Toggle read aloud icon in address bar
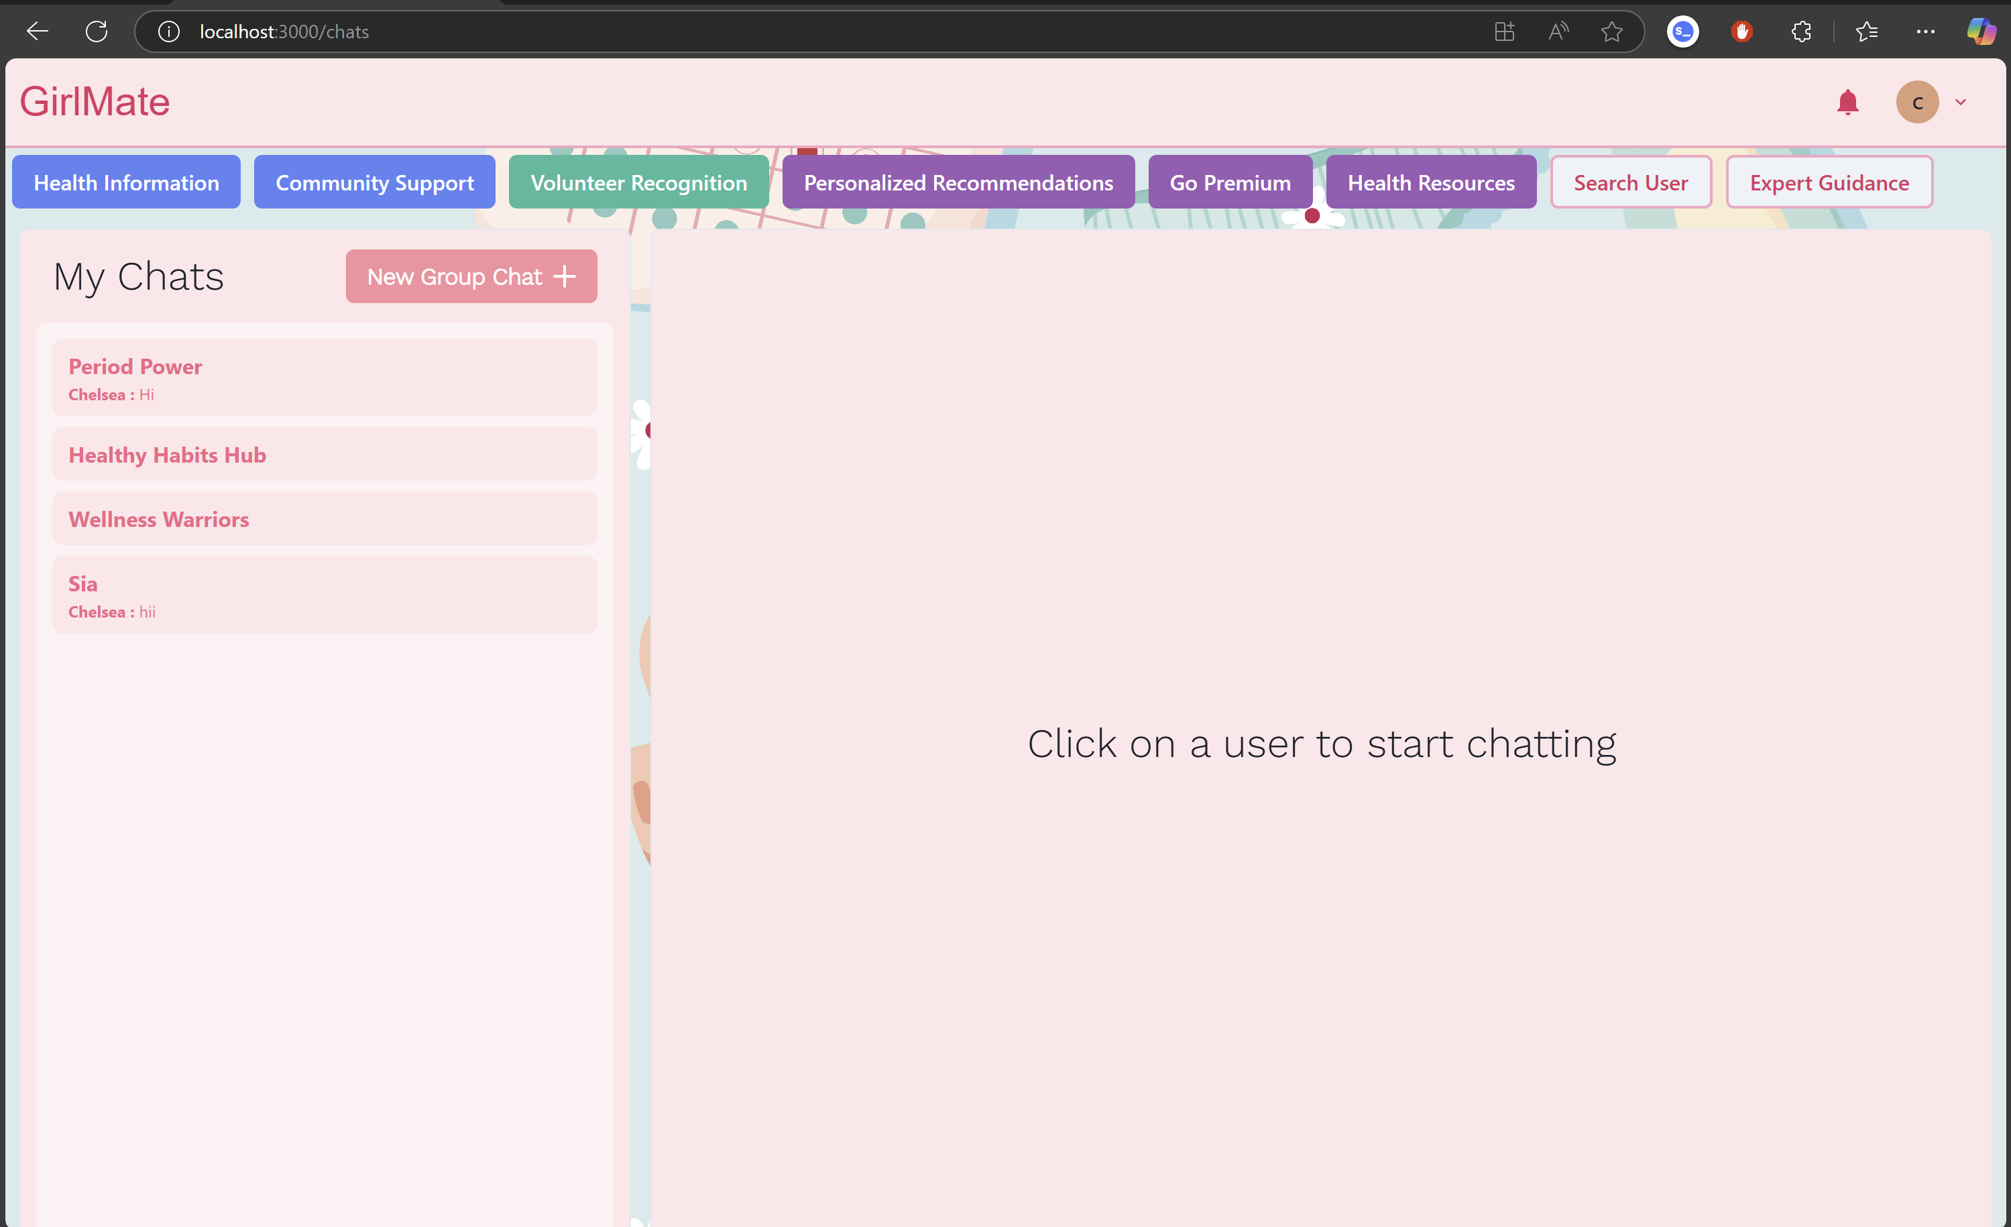The width and height of the screenshot is (2011, 1227). click(1558, 32)
